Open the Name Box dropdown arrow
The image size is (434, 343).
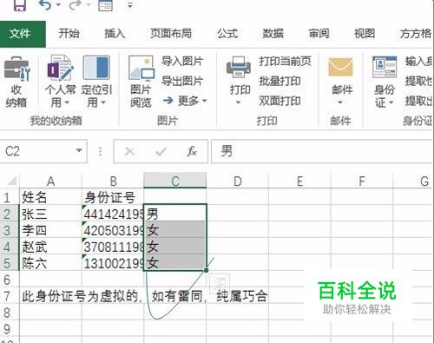tap(79, 151)
